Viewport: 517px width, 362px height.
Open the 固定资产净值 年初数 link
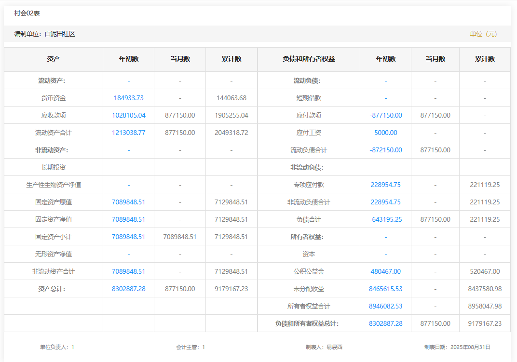coord(128,219)
